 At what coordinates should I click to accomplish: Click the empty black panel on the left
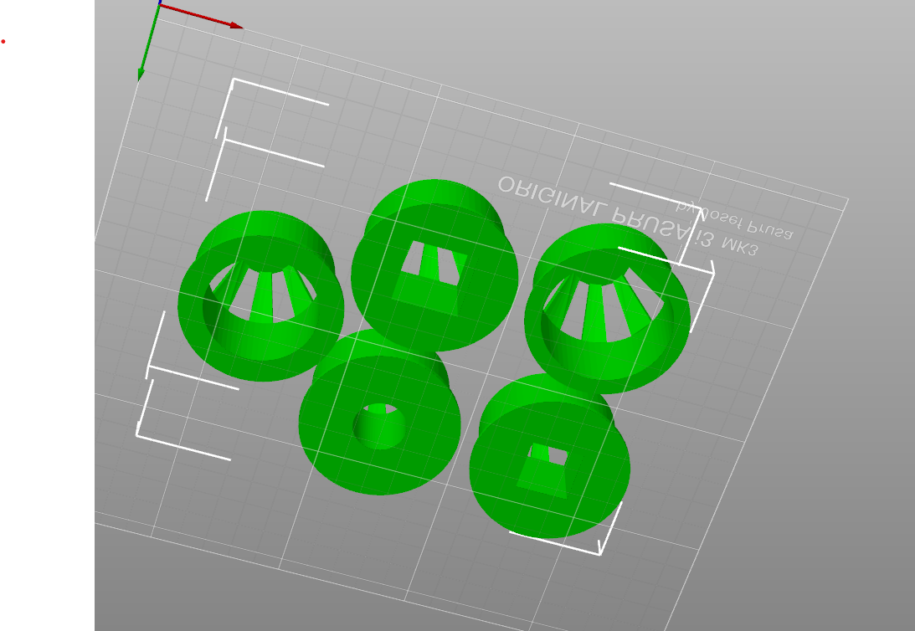pos(46,335)
